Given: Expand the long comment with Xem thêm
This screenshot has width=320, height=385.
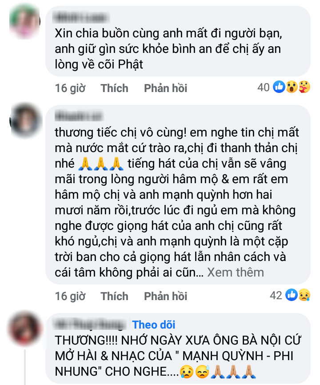Looking at the screenshot, I should (x=236, y=272).
